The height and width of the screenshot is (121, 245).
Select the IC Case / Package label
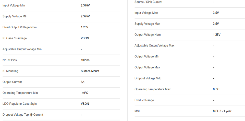point(15,38)
